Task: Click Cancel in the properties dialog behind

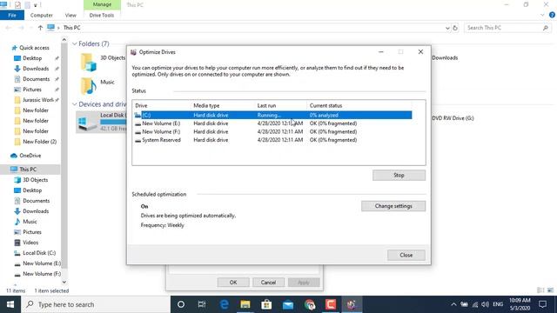Action: click(268, 282)
